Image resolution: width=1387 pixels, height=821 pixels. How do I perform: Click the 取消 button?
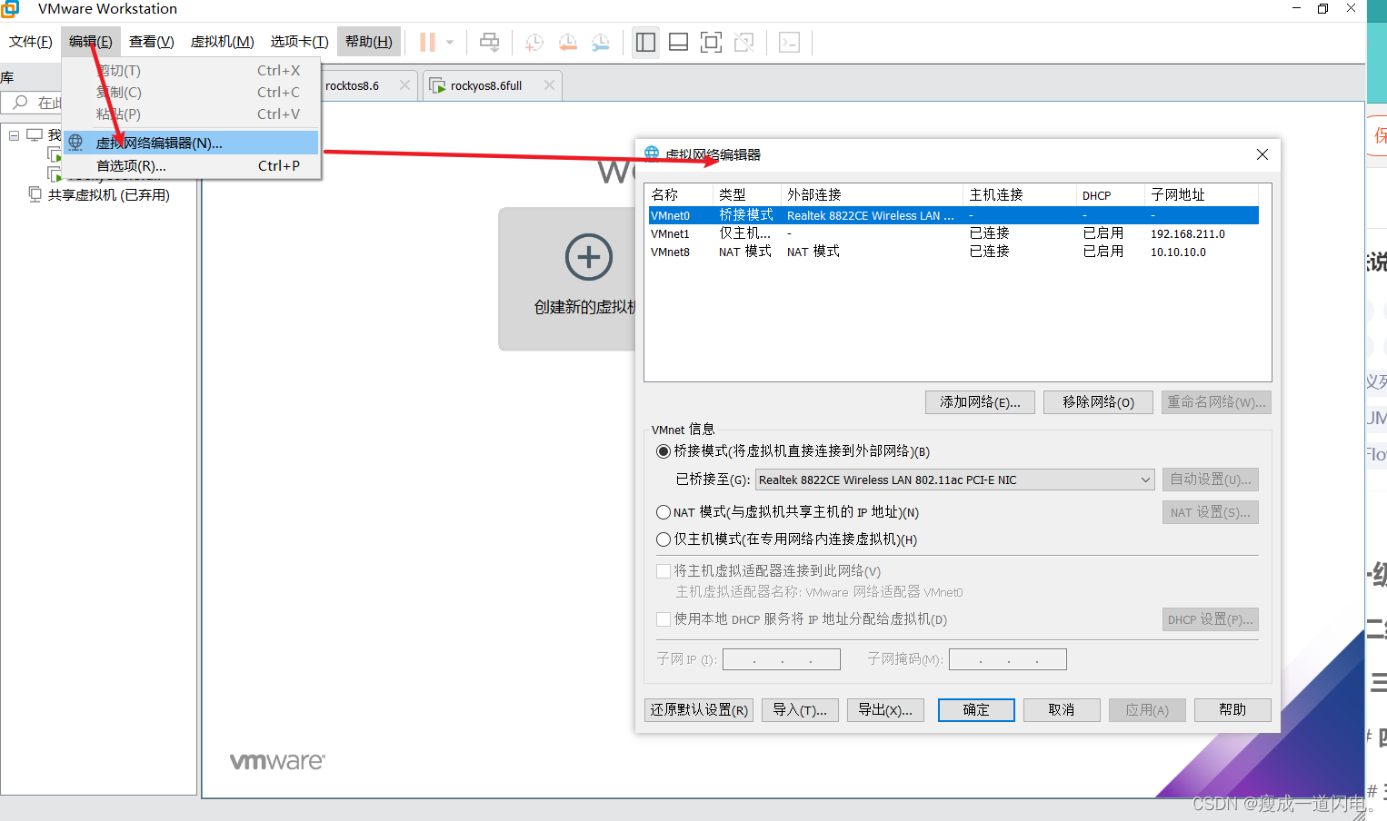[1062, 710]
